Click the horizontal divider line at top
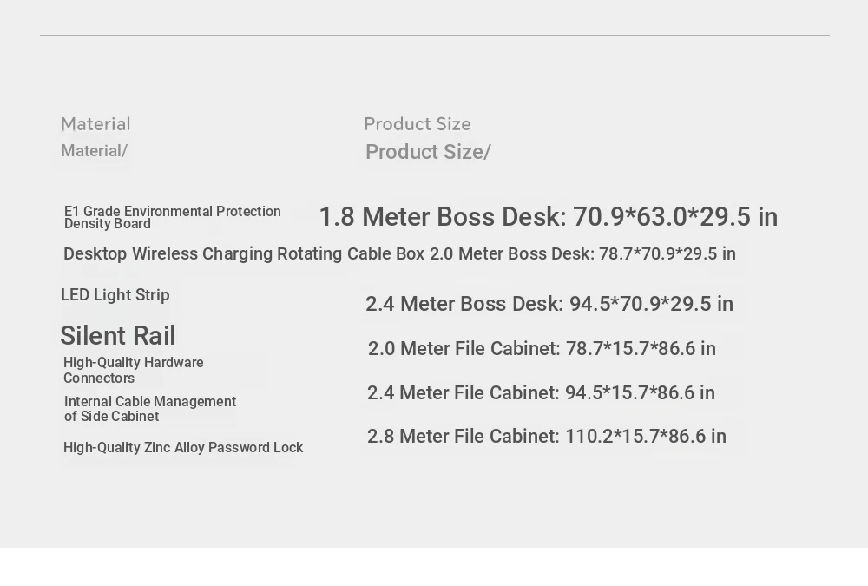This screenshot has height=586, width=868. [x=435, y=36]
